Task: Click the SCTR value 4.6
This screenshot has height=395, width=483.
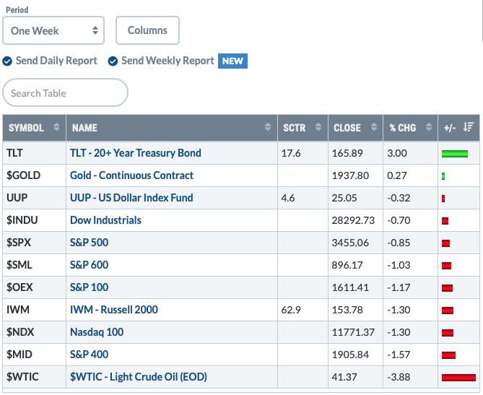Action: [x=287, y=198]
